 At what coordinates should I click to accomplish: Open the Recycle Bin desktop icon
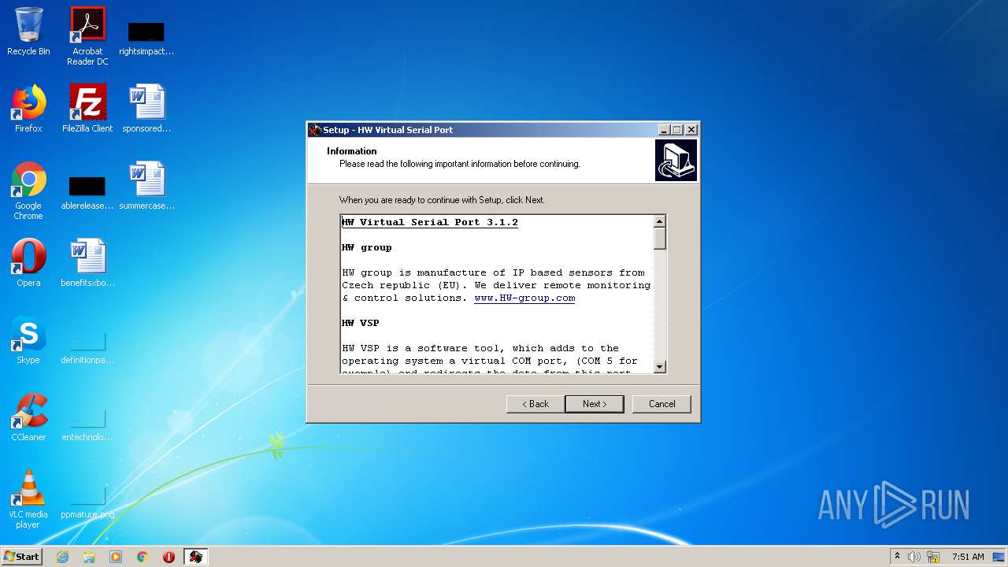tap(28, 31)
